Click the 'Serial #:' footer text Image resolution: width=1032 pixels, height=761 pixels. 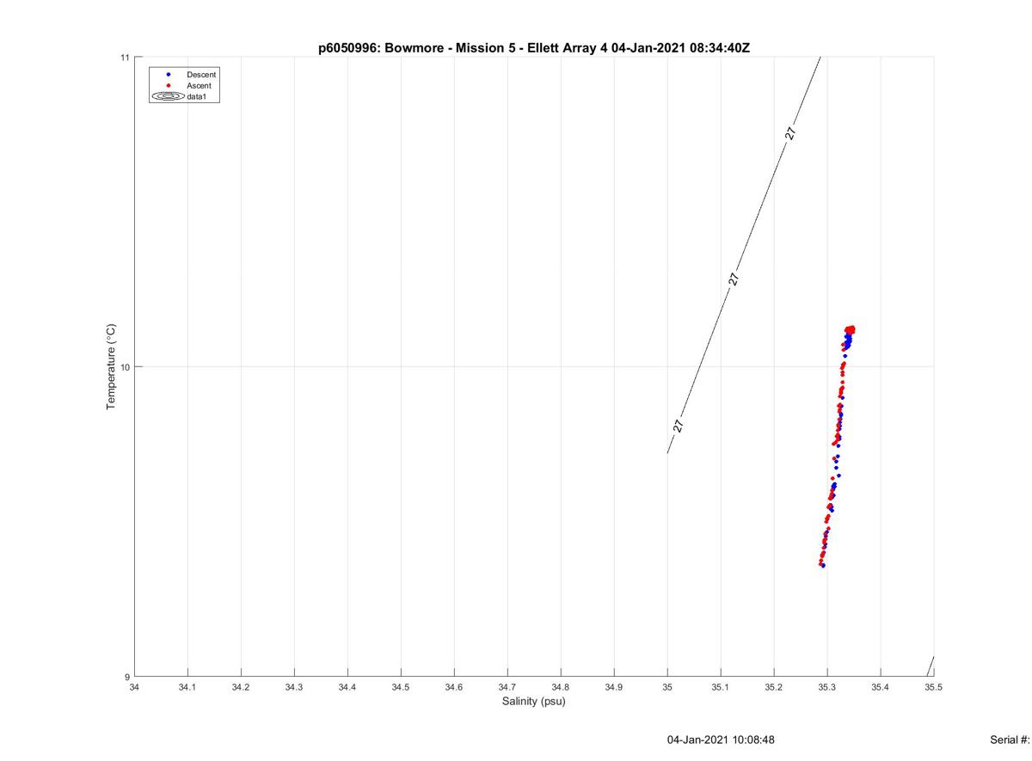click(1010, 740)
